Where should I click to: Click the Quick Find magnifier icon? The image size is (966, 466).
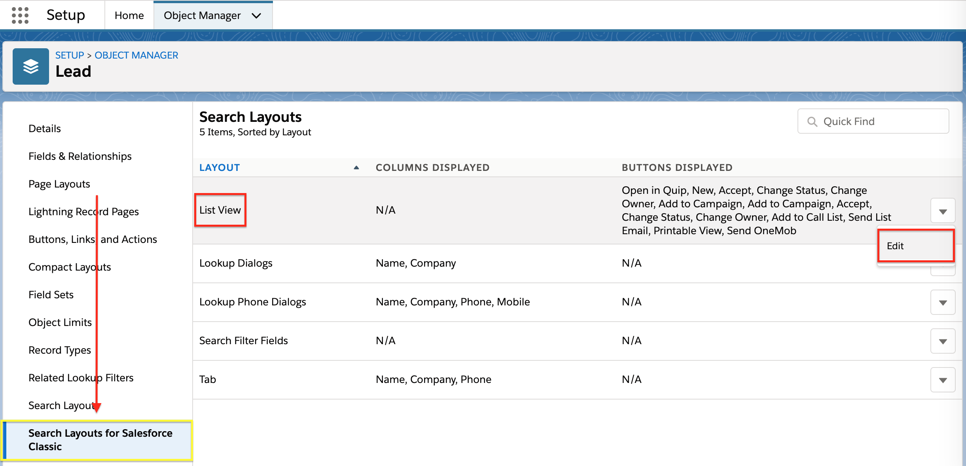tap(812, 121)
